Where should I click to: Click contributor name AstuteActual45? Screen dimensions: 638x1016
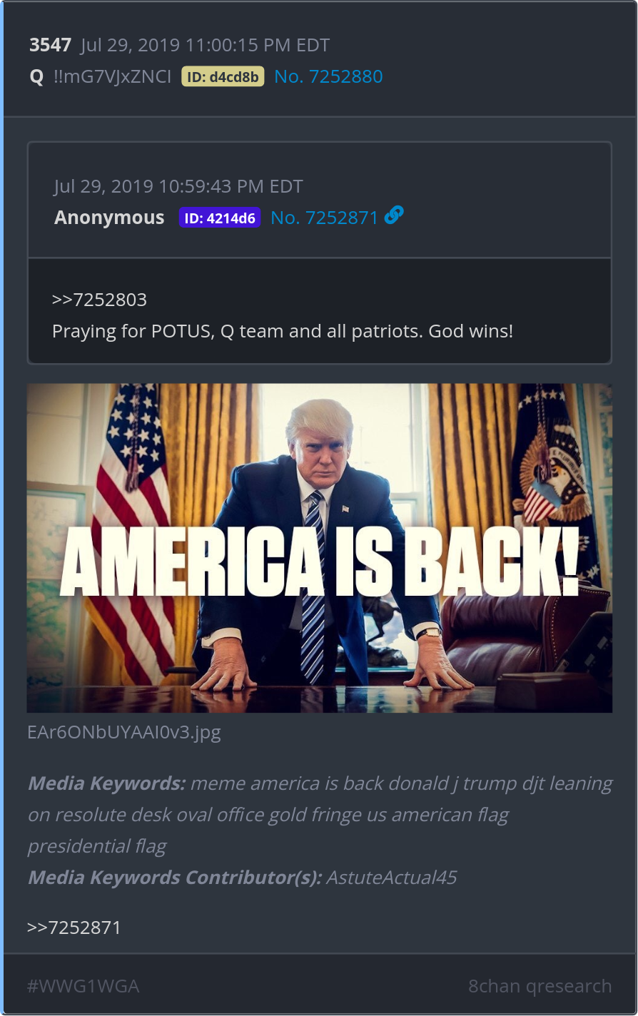[391, 878]
